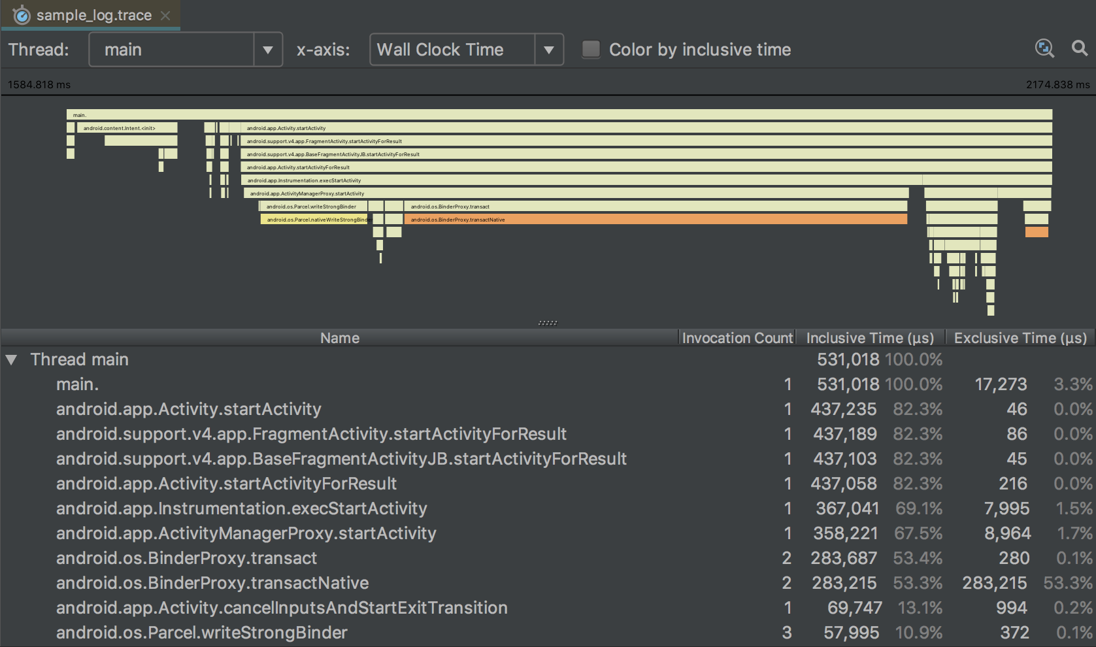Open search with the magnifying glass icon
Screen dimensions: 1096x647
point(1080,48)
